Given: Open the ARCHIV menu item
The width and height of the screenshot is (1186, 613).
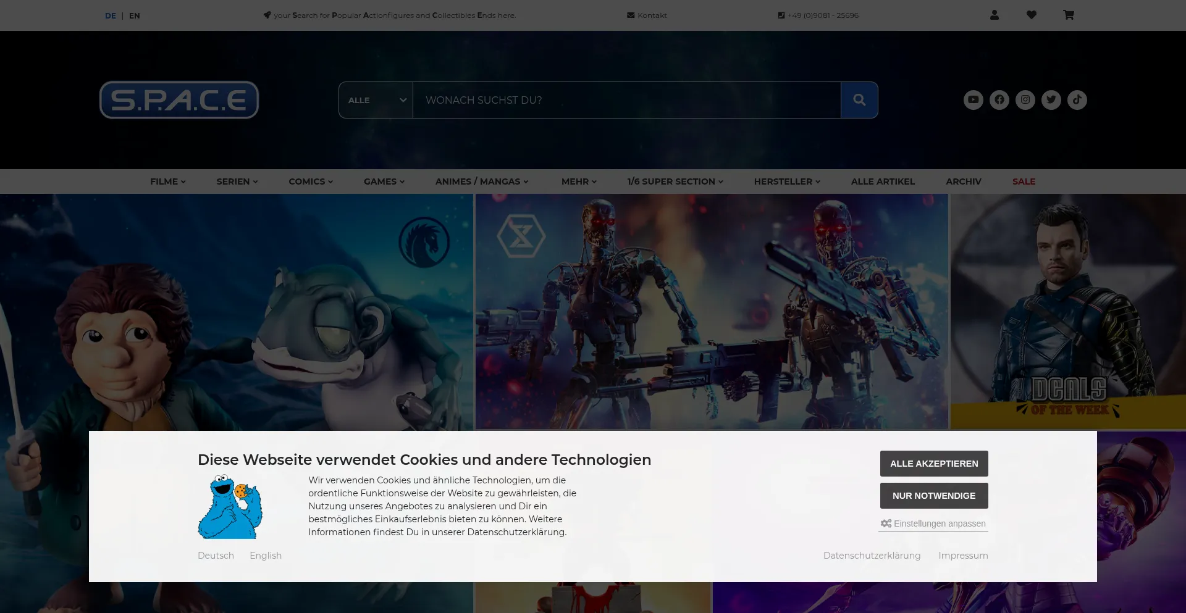Looking at the screenshot, I should [x=963, y=181].
